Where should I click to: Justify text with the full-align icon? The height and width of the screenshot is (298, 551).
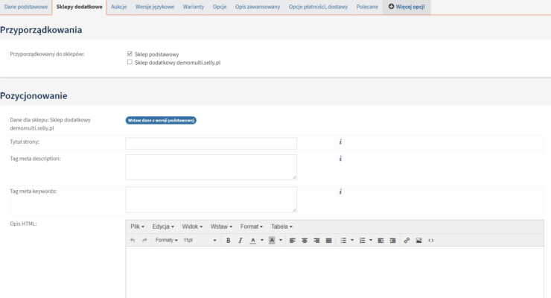coord(328,241)
